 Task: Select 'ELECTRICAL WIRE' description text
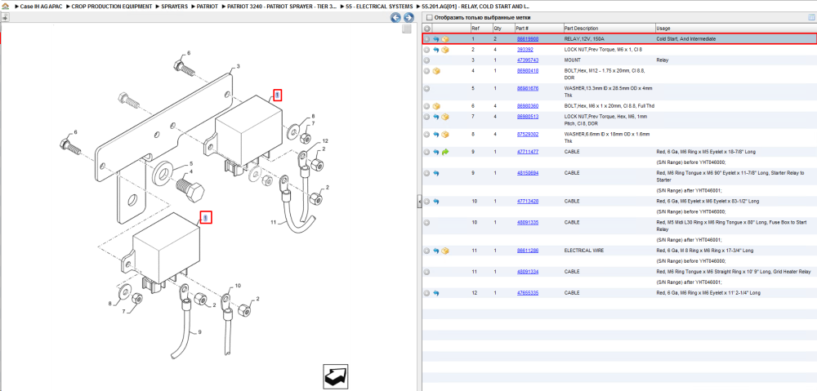pyautogui.click(x=584, y=251)
